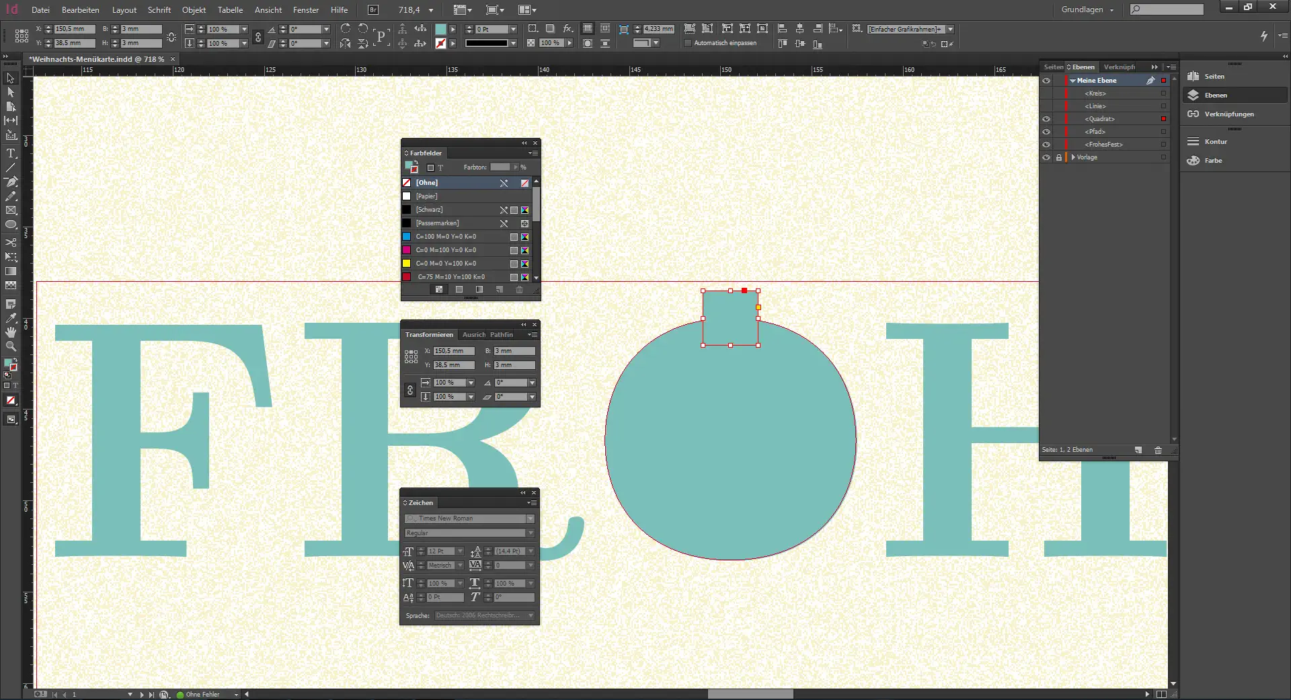Click the X field in Transformieren panel
This screenshot has height=700, width=1291.
pyautogui.click(x=453, y=351)
